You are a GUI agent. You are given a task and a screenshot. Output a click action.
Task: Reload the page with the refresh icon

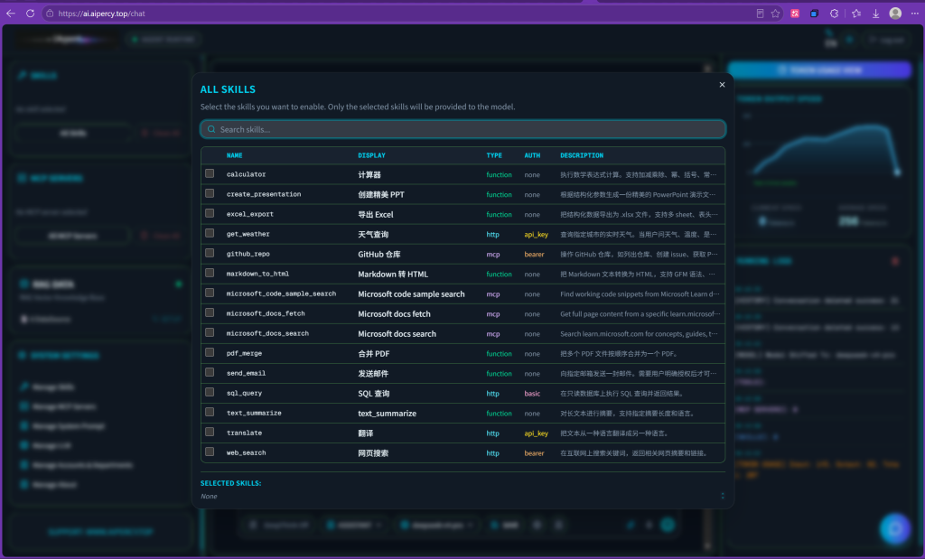click(x=30, y=13)
